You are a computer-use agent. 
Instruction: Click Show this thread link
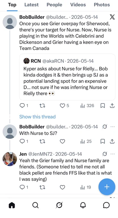pyautogui.click(x=38, y=116)
